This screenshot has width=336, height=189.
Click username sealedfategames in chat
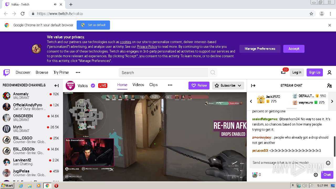pyautogui.click(x=265, y=119)
